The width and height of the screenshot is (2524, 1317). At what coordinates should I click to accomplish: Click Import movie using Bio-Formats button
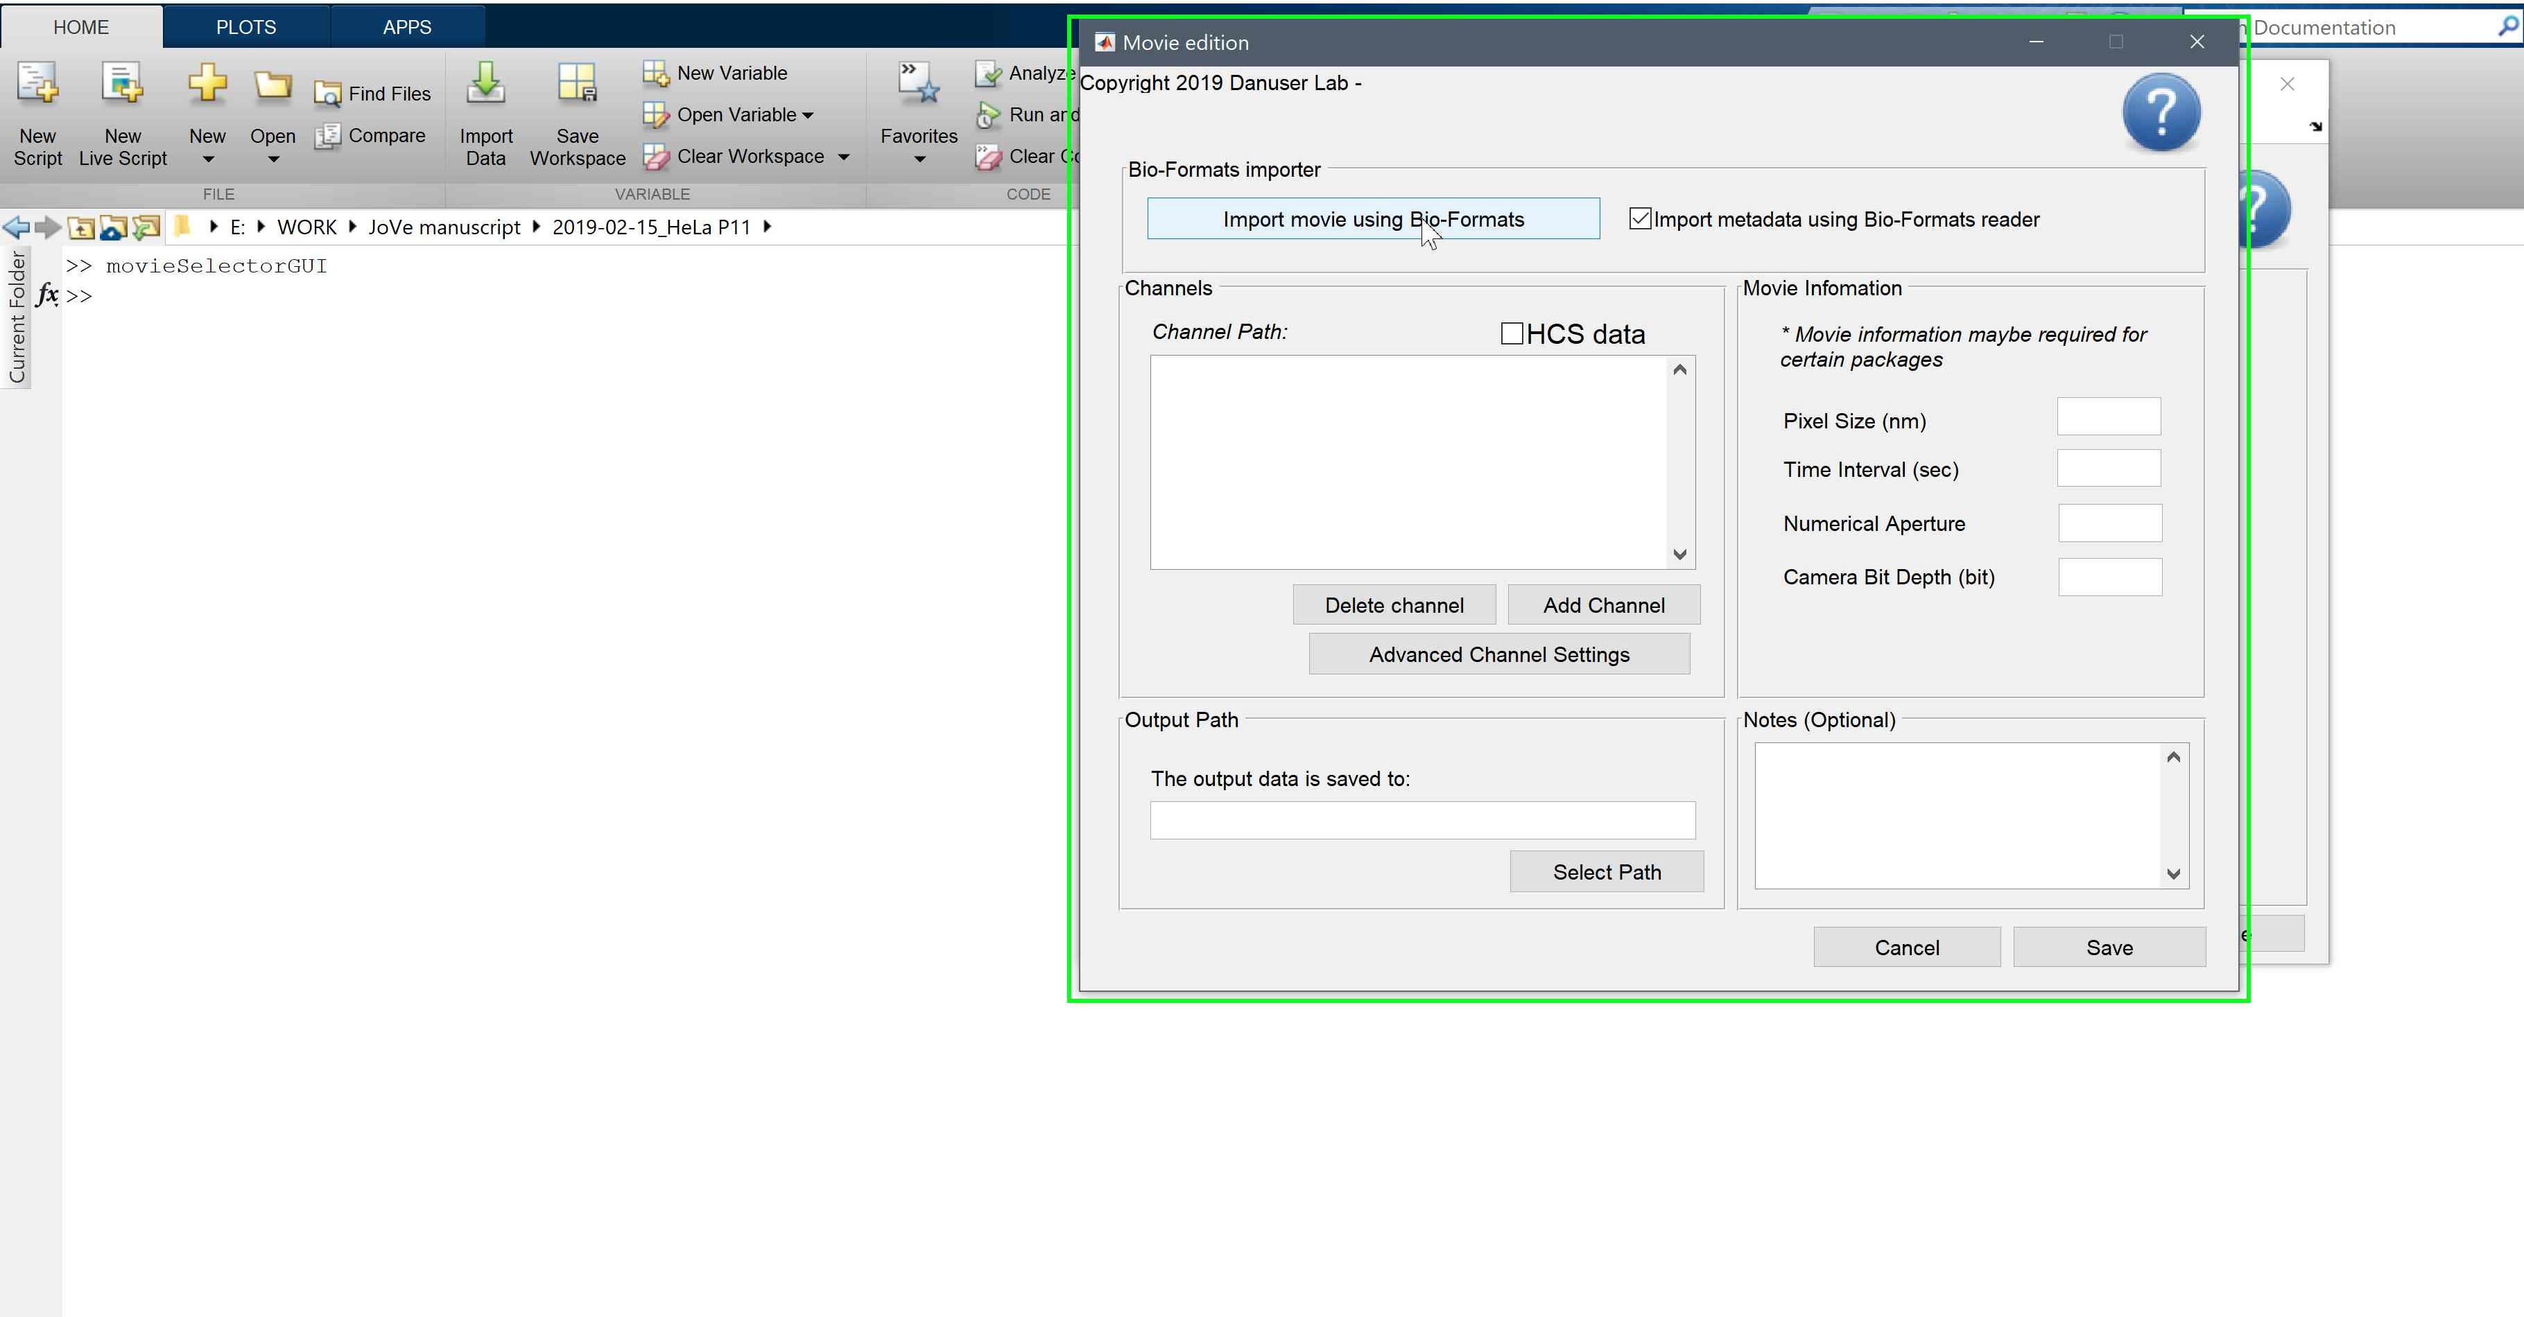coord(1373,219)
